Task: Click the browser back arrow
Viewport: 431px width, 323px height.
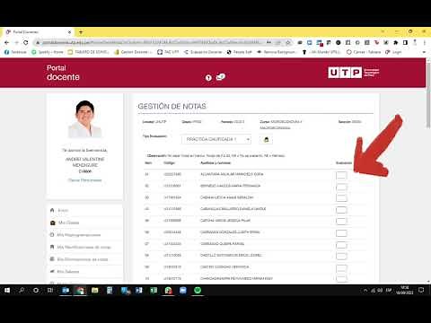Action: pos(6,43)
